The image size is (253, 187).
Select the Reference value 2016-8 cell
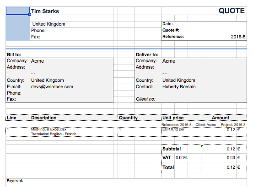(x=238, y=37)
